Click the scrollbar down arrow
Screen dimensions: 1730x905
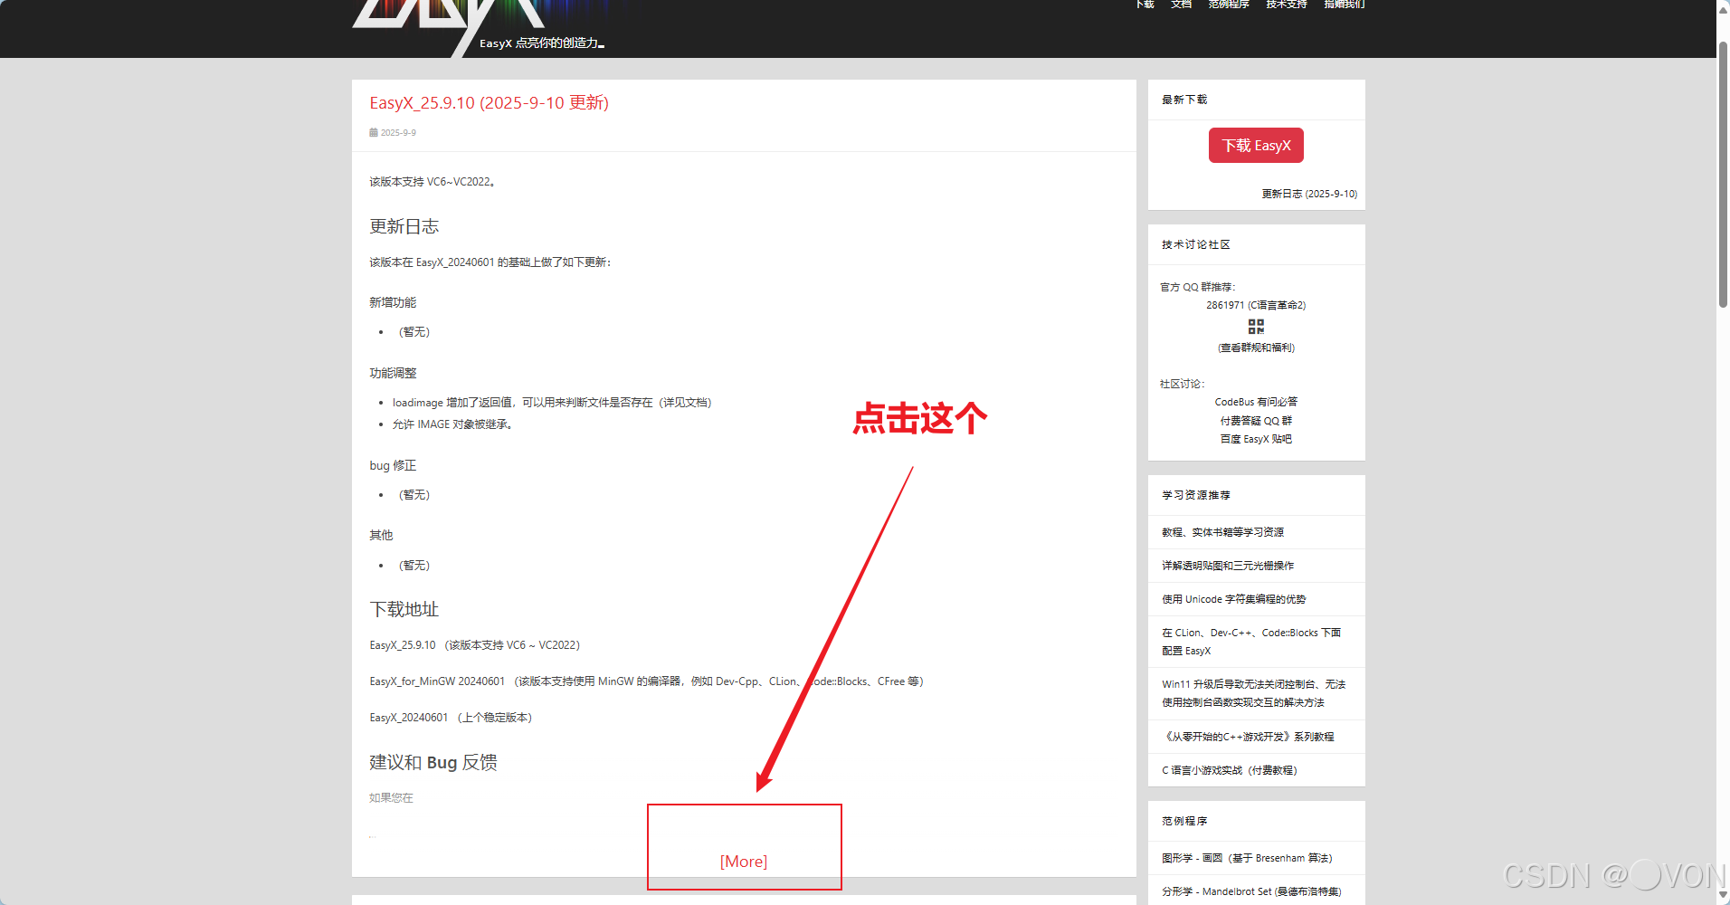click(1723, 896)
